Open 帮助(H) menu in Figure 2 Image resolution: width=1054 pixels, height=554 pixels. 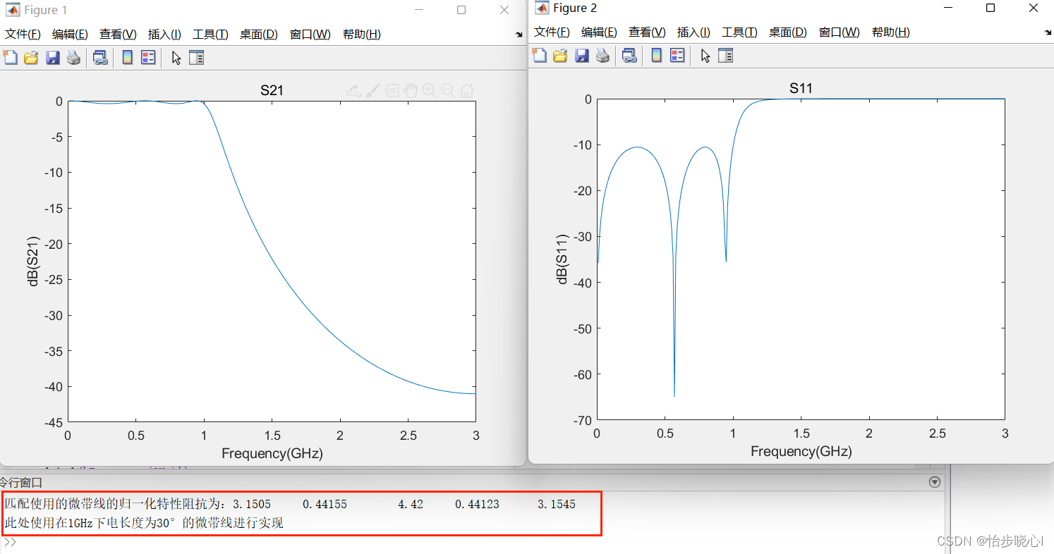891,32
